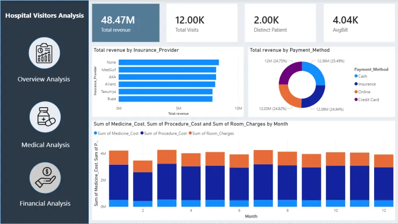Select the Total revenue 48.47M card
The image size is (398, 224).
126,23
